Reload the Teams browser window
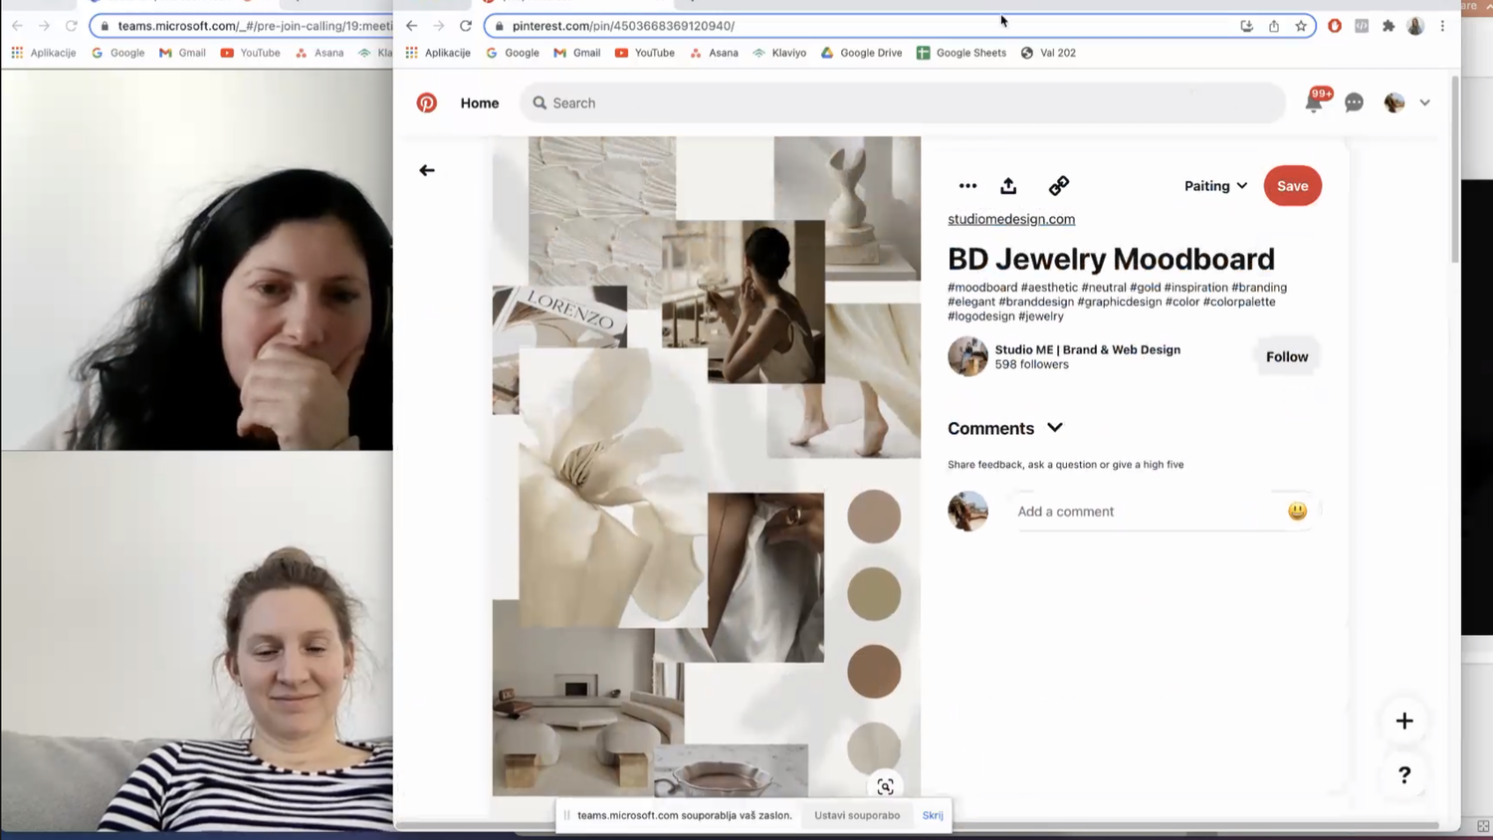 pyautogui.click(x=71, y=26)
